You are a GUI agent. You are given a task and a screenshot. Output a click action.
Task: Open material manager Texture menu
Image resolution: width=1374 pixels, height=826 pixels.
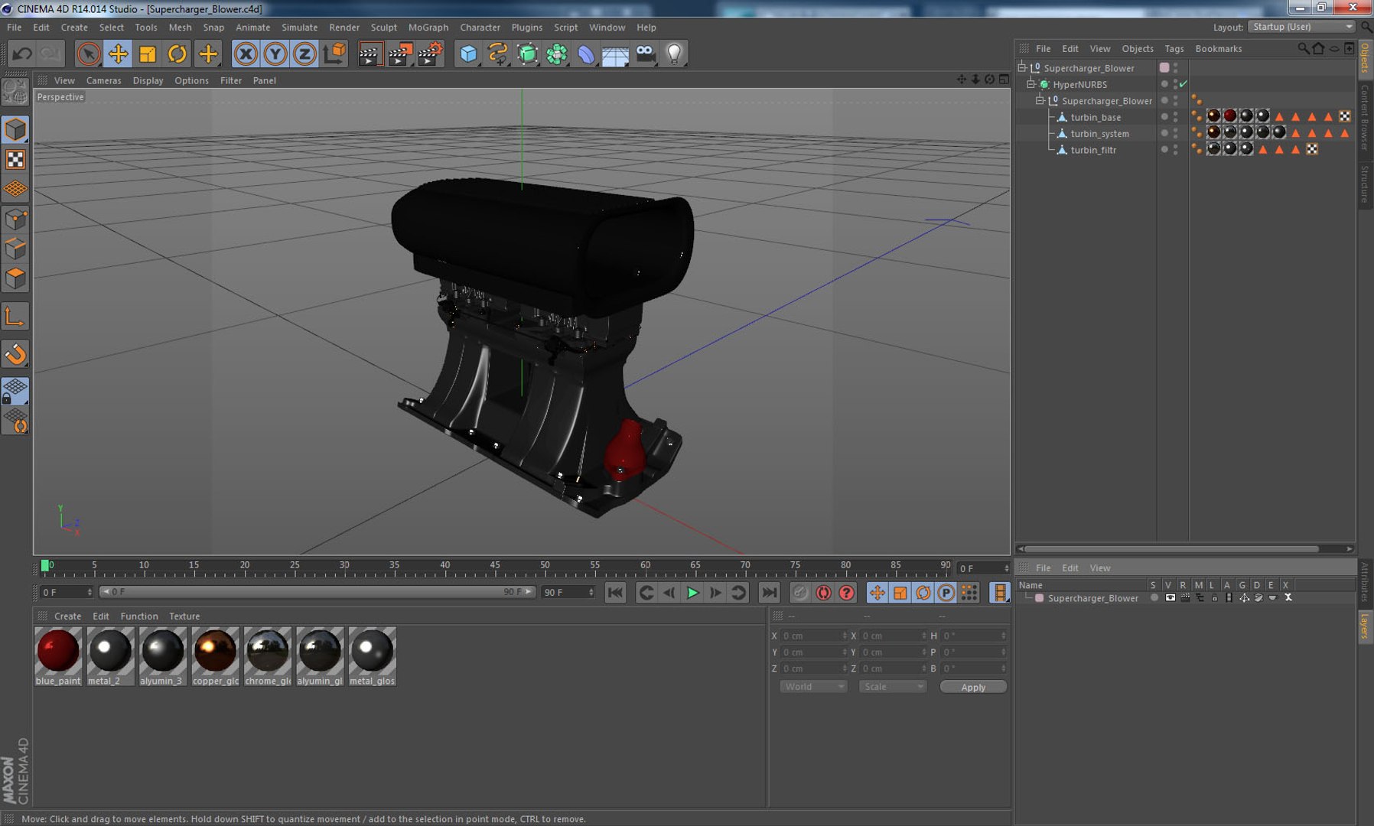point(184,616)
